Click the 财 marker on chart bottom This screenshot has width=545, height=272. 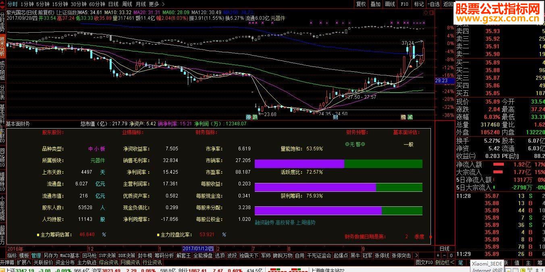point(335,117)
